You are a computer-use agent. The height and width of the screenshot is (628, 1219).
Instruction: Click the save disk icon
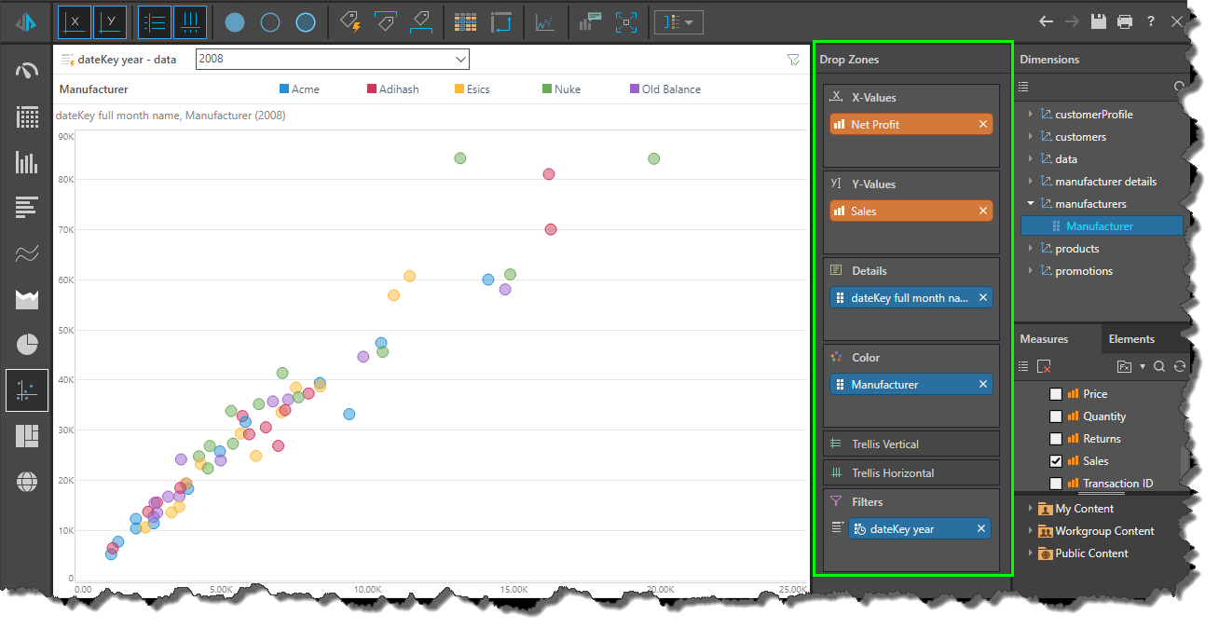tap(1099, 21)
